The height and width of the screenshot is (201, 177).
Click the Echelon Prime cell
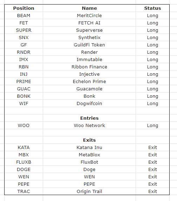click(x=89, y=81)
